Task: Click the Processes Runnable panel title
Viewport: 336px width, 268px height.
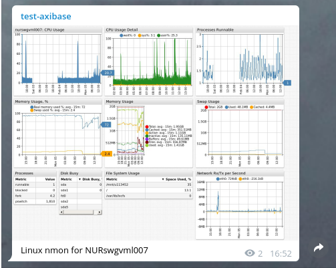Action: tap(215, 30)
